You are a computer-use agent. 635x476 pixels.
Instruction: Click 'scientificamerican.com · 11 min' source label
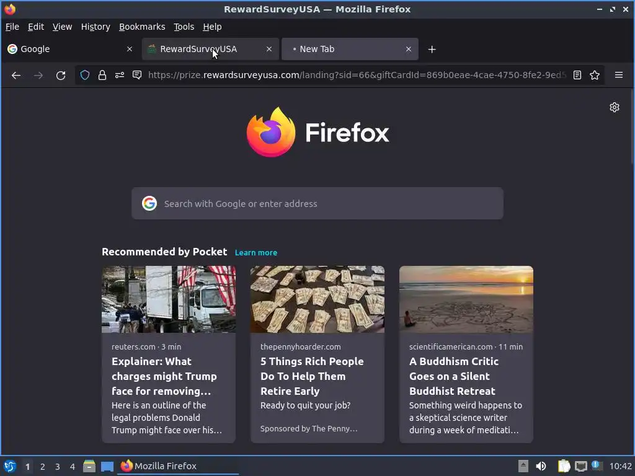(x=466, y=347)
